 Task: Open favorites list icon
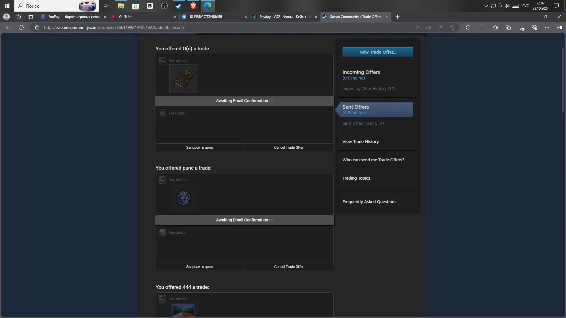pyautogui.click(x=495, y=27)
